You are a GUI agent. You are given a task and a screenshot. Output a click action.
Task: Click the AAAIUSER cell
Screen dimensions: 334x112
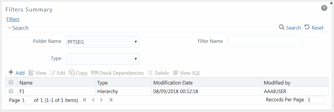pyautogui.click(x=295, y=91)
